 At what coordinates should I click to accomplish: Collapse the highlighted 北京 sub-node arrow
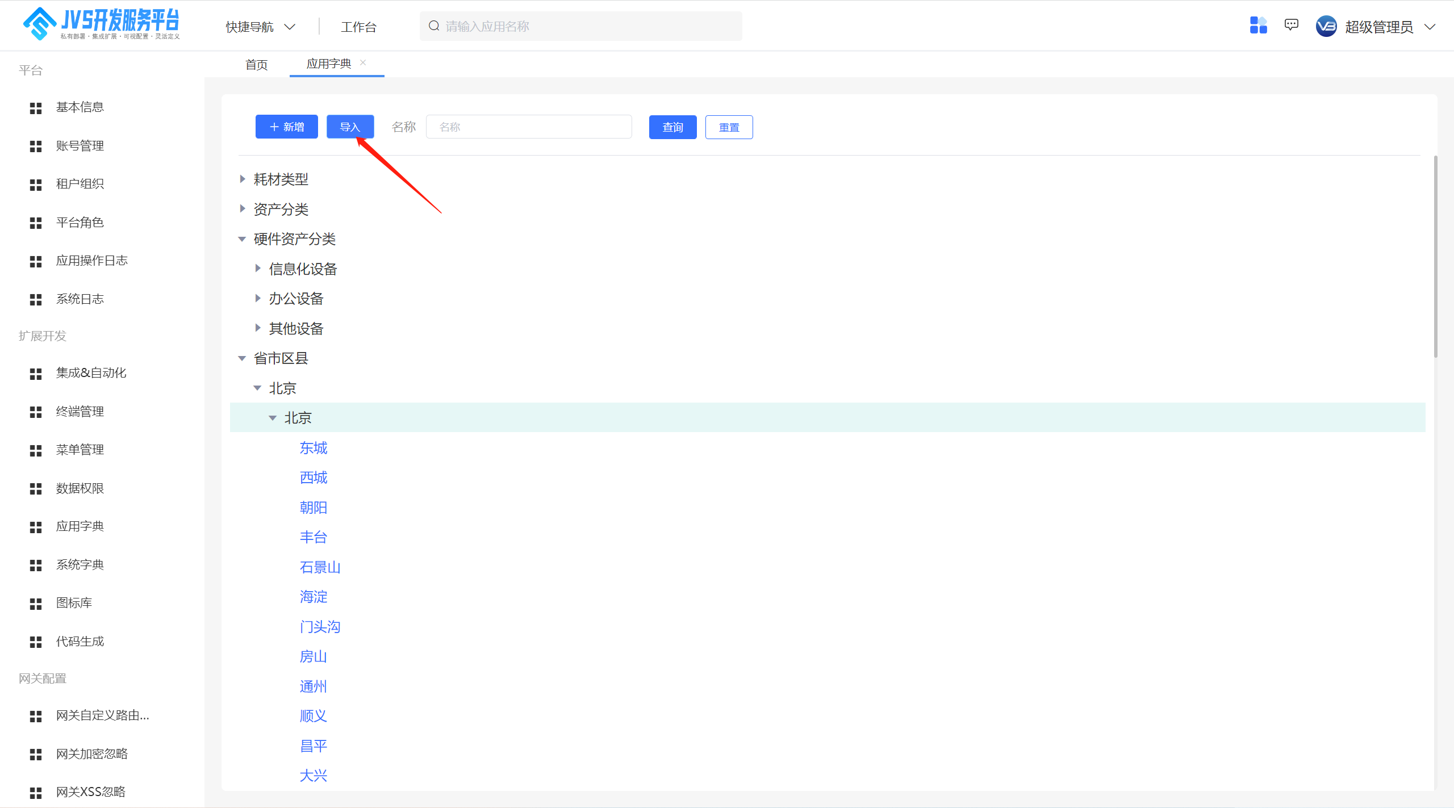point(273,418)
